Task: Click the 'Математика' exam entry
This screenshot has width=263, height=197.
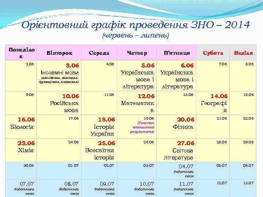Action: [x=138, y=107]
